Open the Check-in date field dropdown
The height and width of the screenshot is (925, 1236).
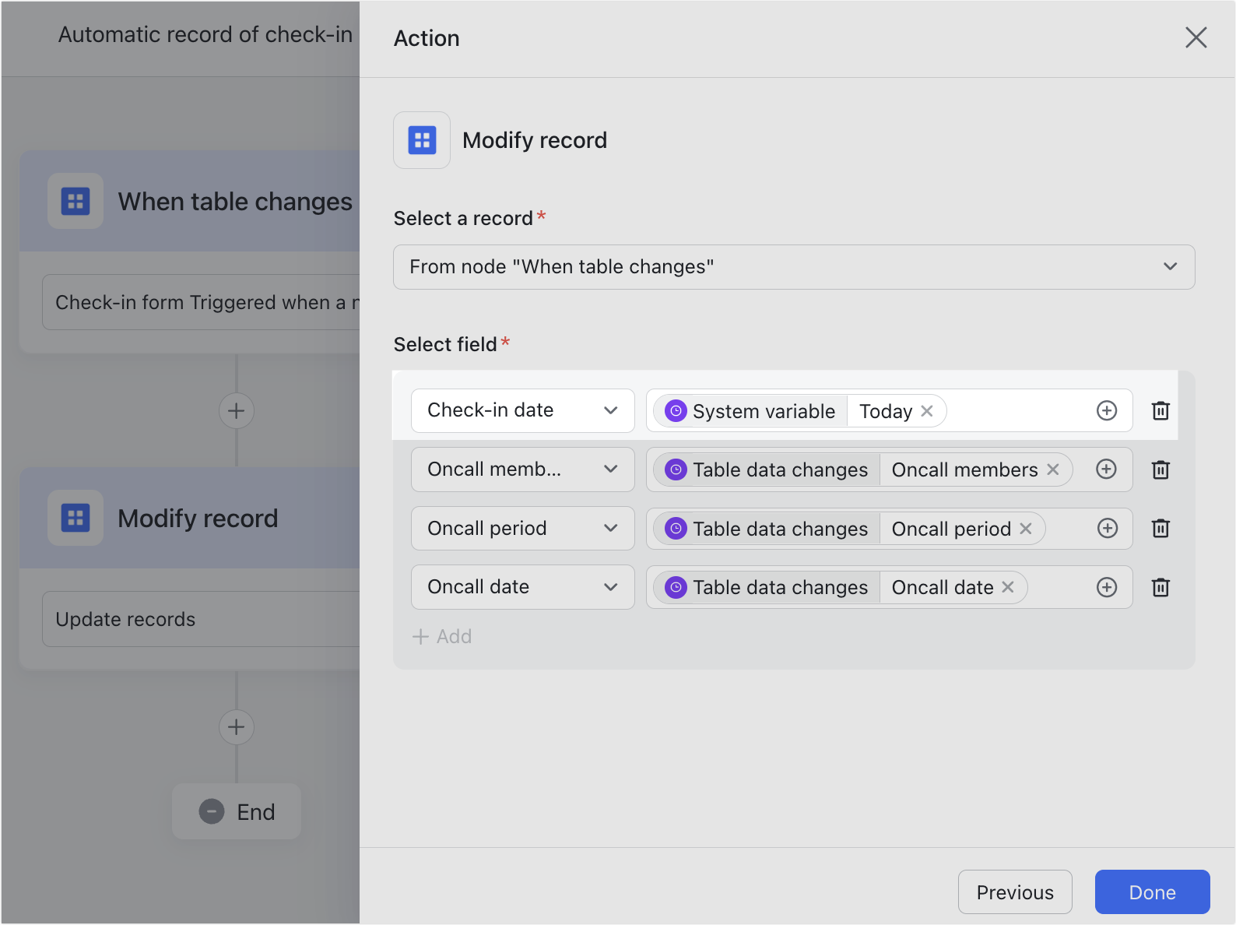(x=523, y=410)
